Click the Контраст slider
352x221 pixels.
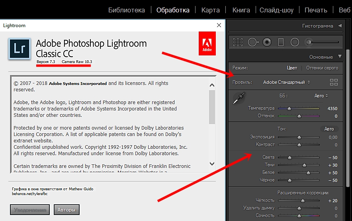299,145
